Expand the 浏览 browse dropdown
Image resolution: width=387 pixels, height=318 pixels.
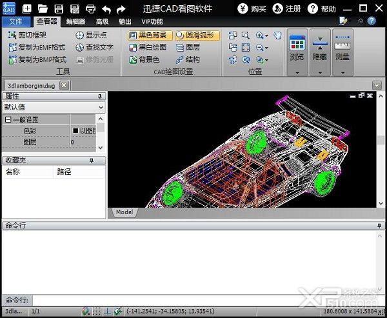(x=297, y=73)
